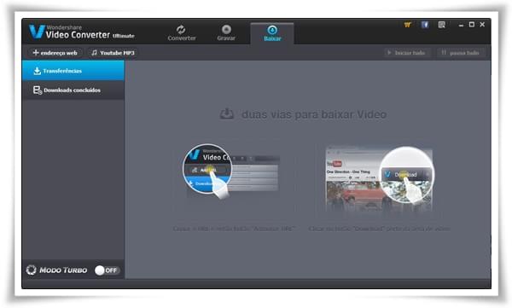
Task: Select the Baixar download tab
Action: [x=272, y=33]
